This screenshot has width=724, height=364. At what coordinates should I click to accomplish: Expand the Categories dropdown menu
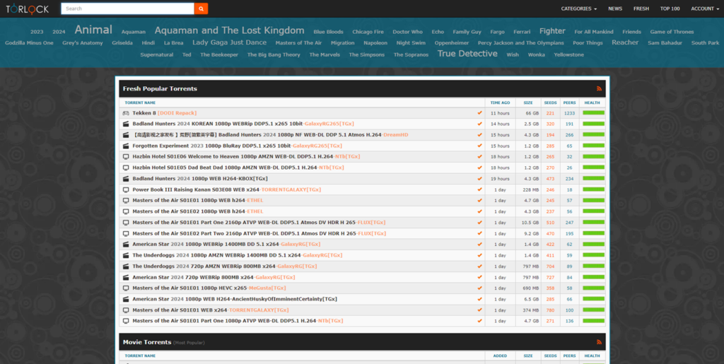click(x=578, y=8)
